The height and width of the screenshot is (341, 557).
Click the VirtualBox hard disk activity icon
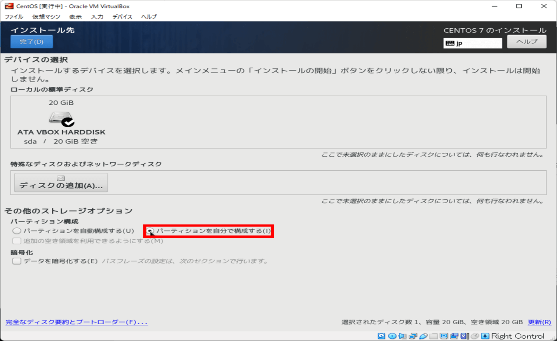coord(381,336)
